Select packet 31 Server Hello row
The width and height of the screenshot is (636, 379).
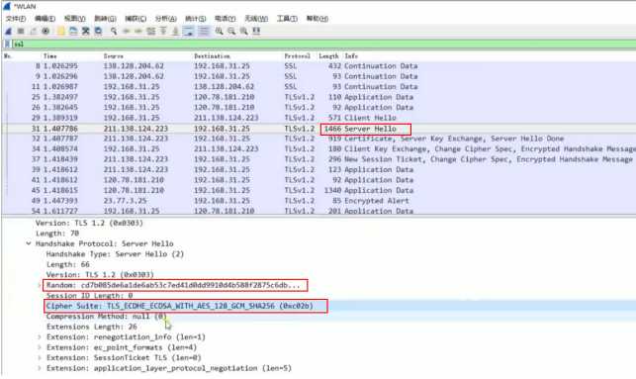click(318, 129)
